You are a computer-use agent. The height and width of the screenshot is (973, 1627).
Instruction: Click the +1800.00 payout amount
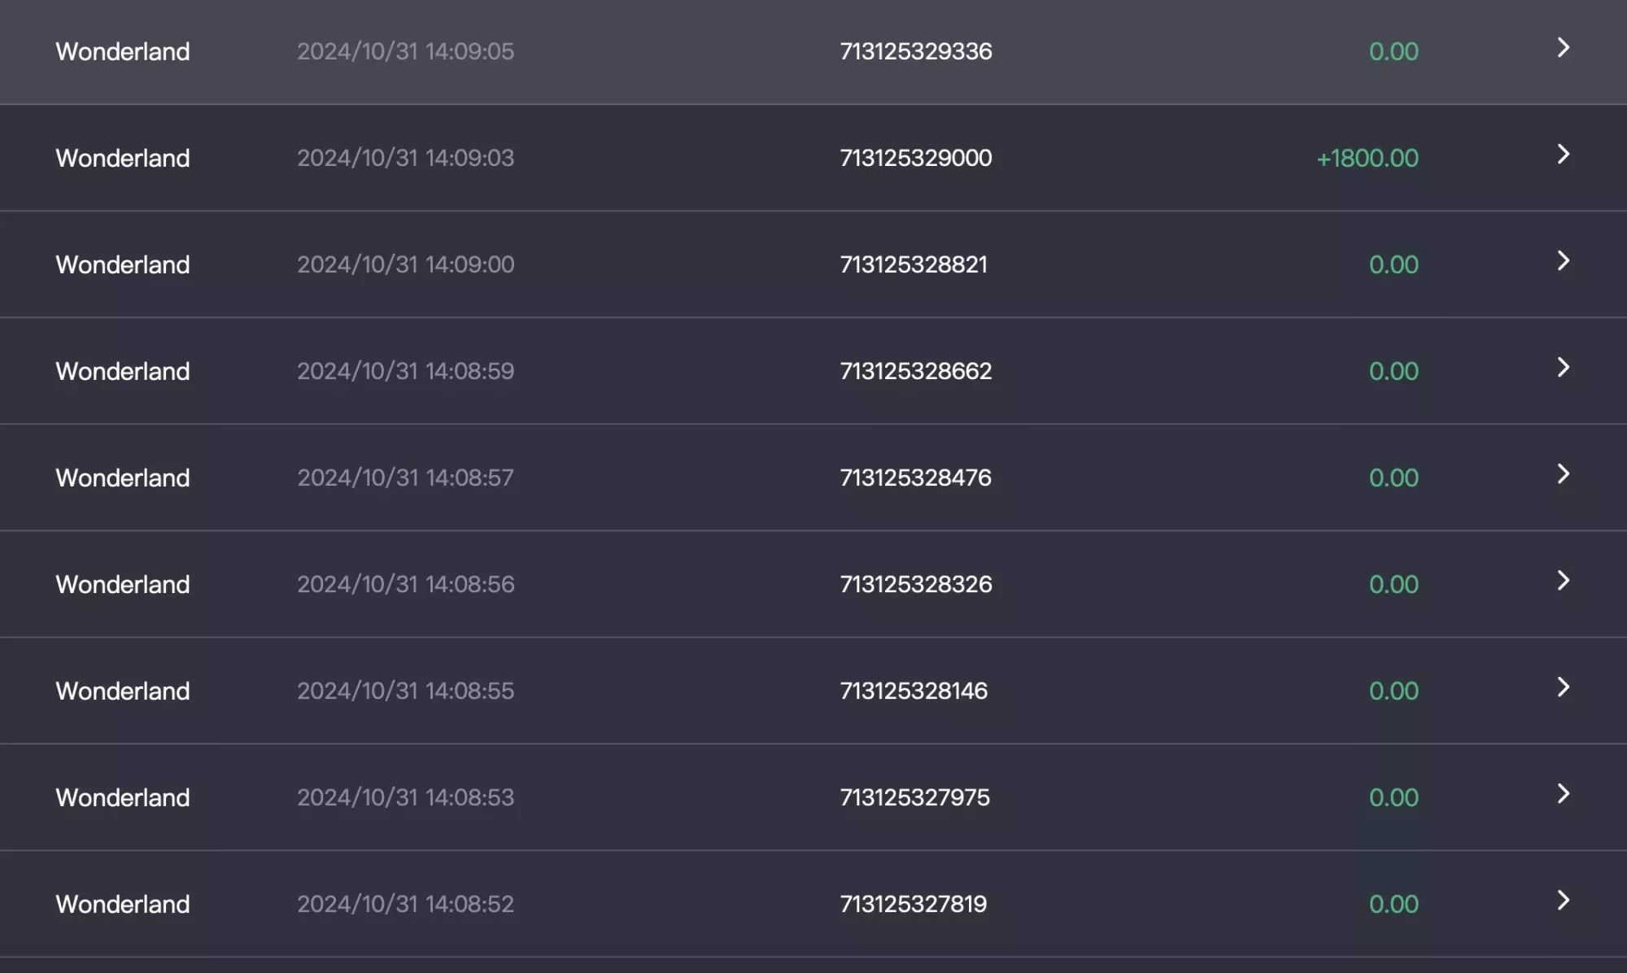1367,158
